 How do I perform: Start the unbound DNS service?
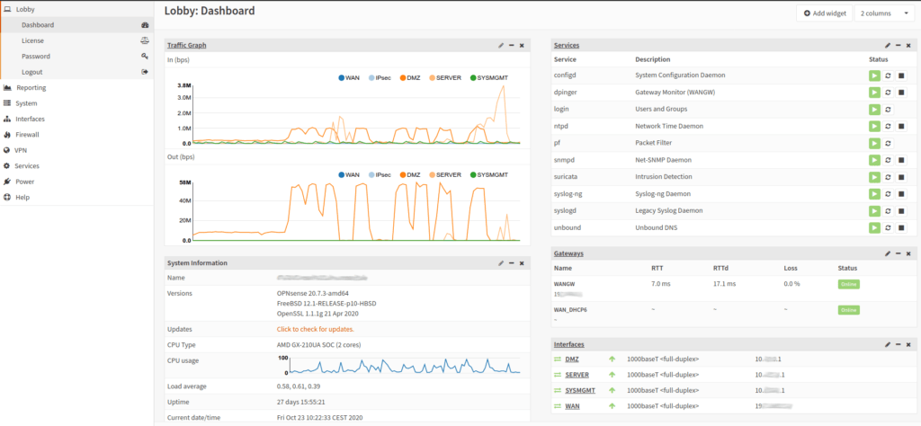[x=874, y=227]
